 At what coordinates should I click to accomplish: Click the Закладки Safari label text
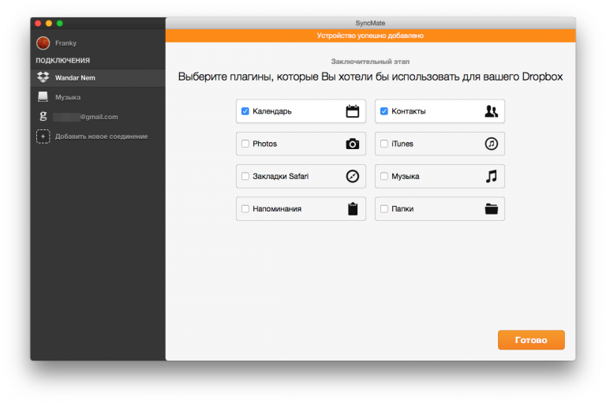pyautogui.click(x=281, y=176)
